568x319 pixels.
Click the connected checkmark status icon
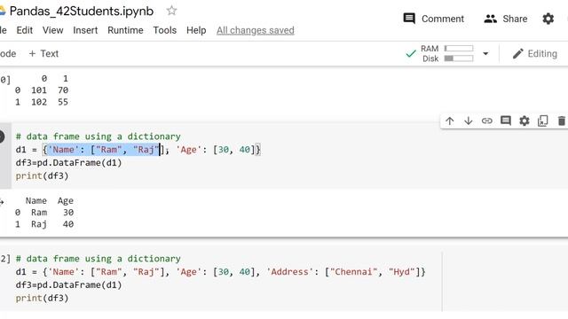coord(410,54)
